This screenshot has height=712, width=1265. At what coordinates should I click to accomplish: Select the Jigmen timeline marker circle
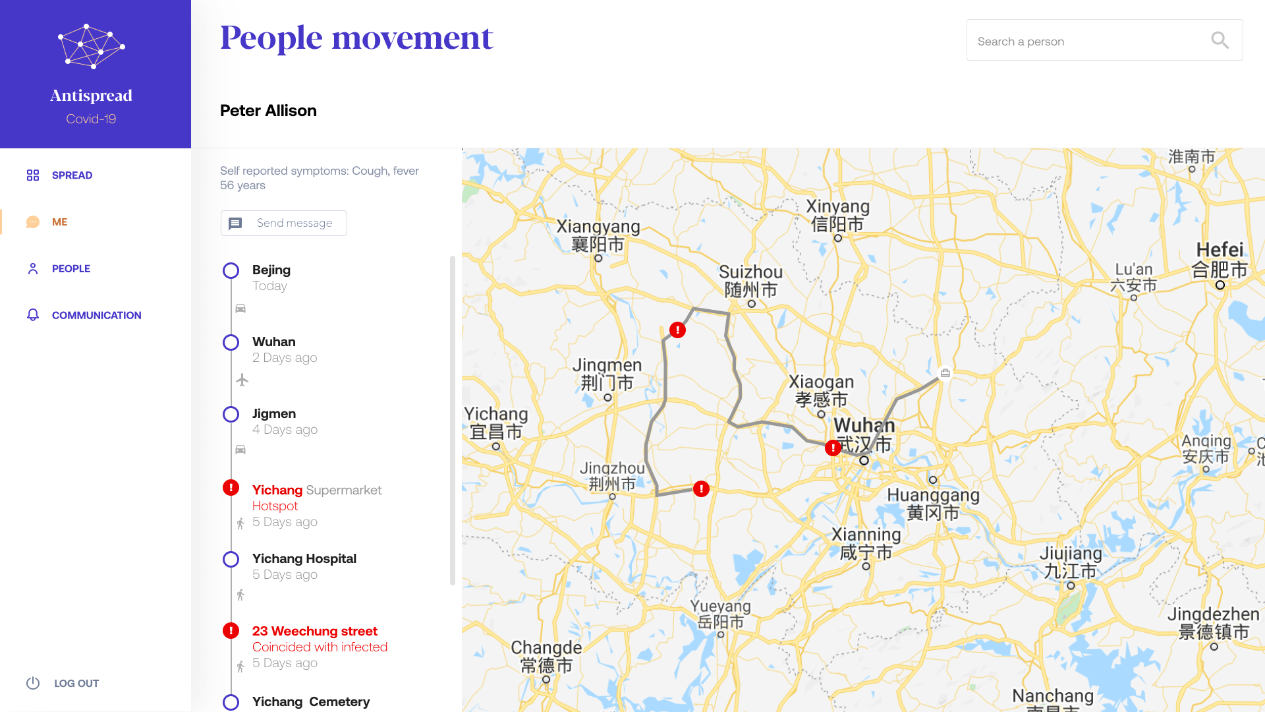tap(231, 415)
